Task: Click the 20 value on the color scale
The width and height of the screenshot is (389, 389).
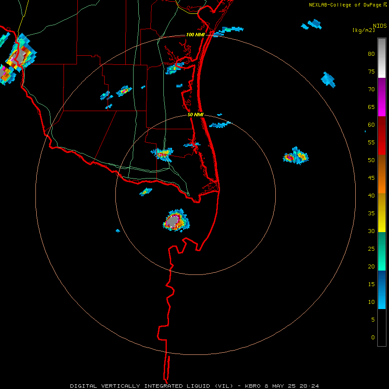Action: tap(371, 266)
